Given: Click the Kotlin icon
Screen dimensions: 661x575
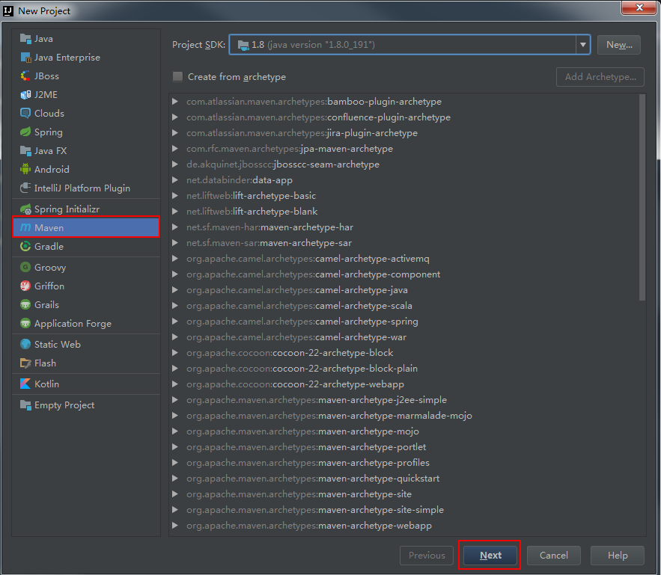Looking at the screenshot, I should click(25, 384).
